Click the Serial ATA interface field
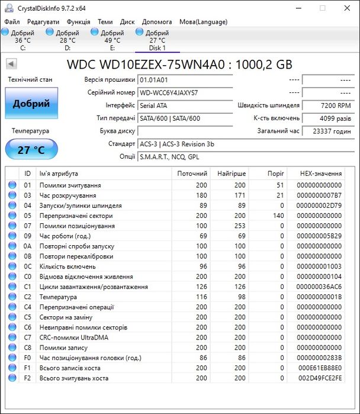 click(x=185, y=105)
